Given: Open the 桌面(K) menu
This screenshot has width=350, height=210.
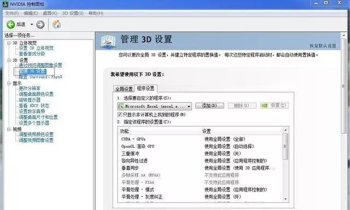Looking at the screenshot, I should click(x=50, y=13).
